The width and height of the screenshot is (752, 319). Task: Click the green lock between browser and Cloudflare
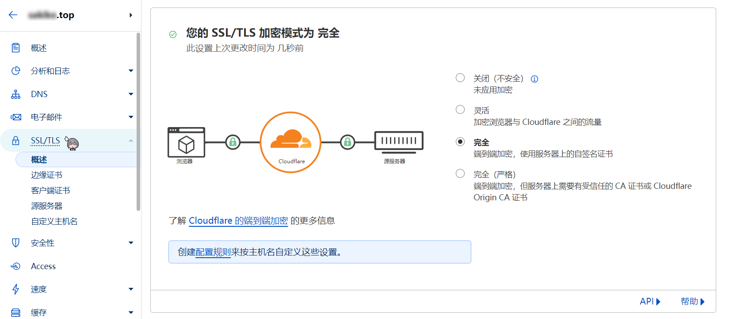233,142
